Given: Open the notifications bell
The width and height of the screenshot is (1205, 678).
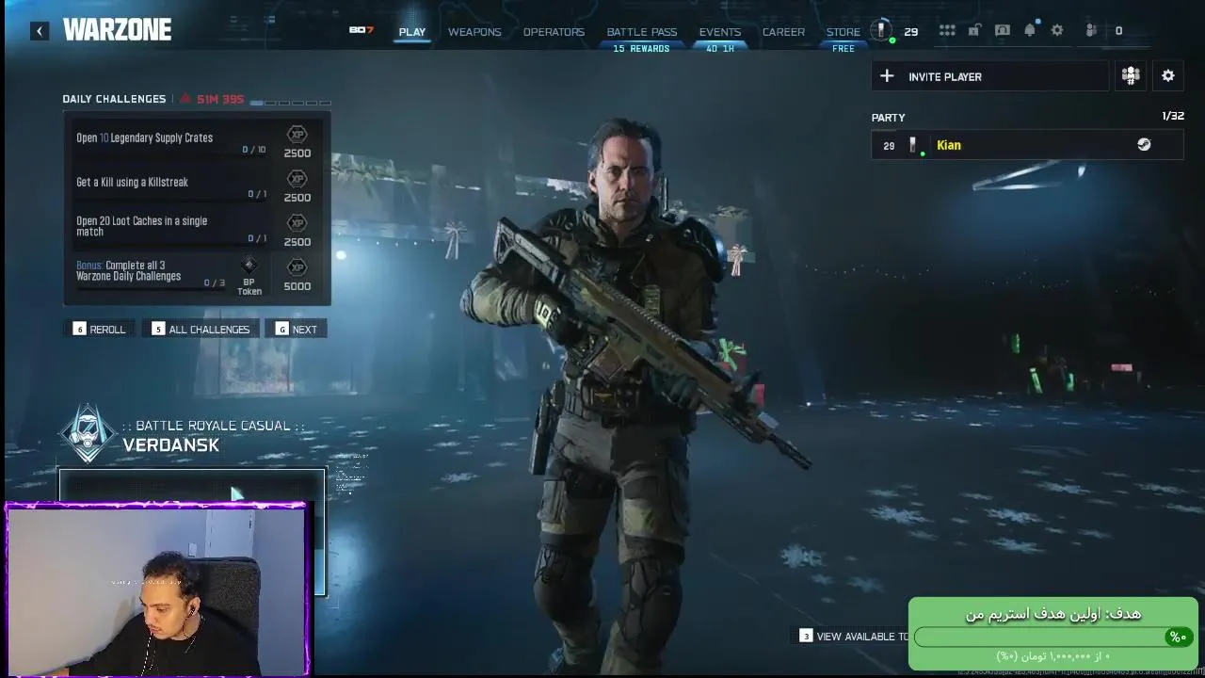Looking at the screenshot, I should pyautogui.click(x=1030, y=30).
